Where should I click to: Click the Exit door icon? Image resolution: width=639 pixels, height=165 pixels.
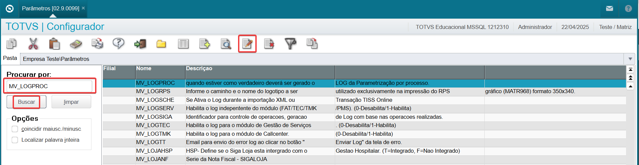click(x=140, y=44)
